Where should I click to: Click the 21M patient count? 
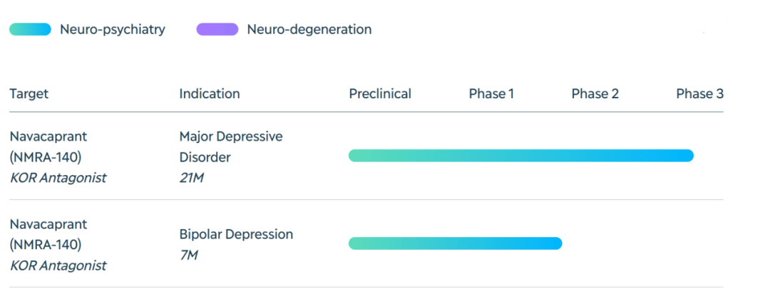192,178
